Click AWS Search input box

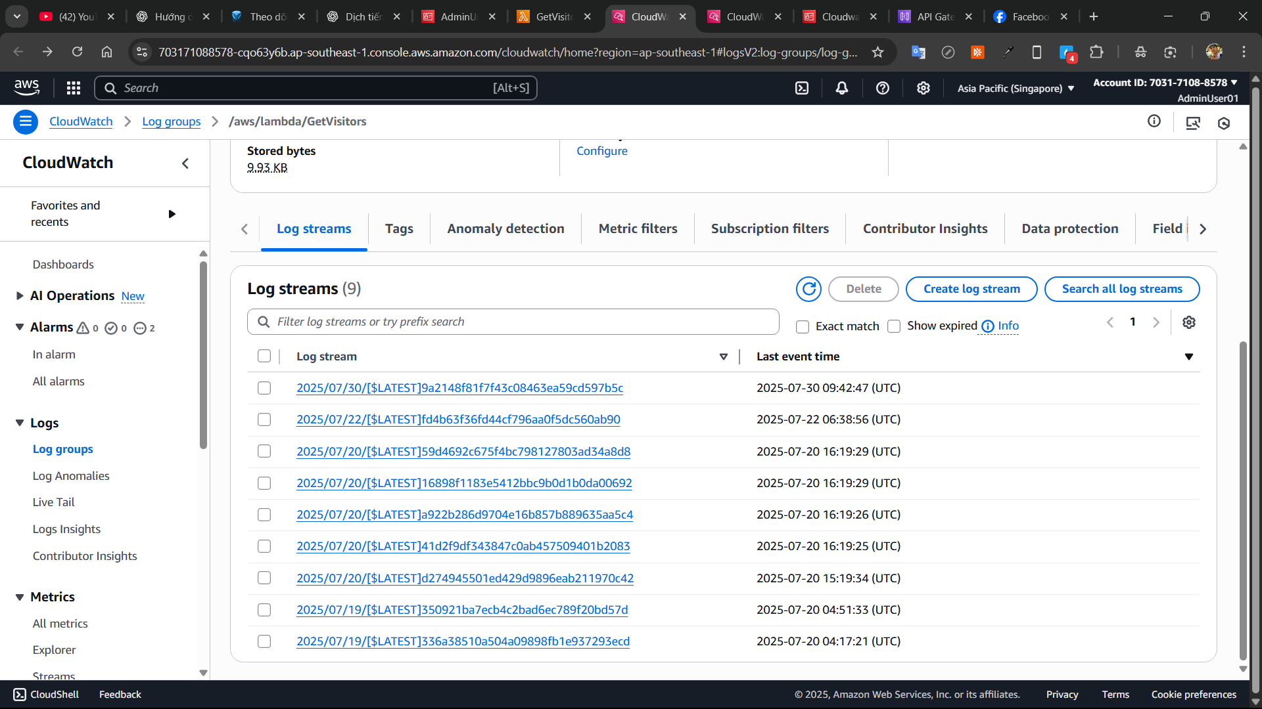(315, 88)
